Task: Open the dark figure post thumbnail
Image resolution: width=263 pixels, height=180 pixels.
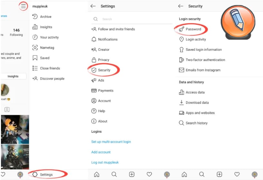Action: 15,157
